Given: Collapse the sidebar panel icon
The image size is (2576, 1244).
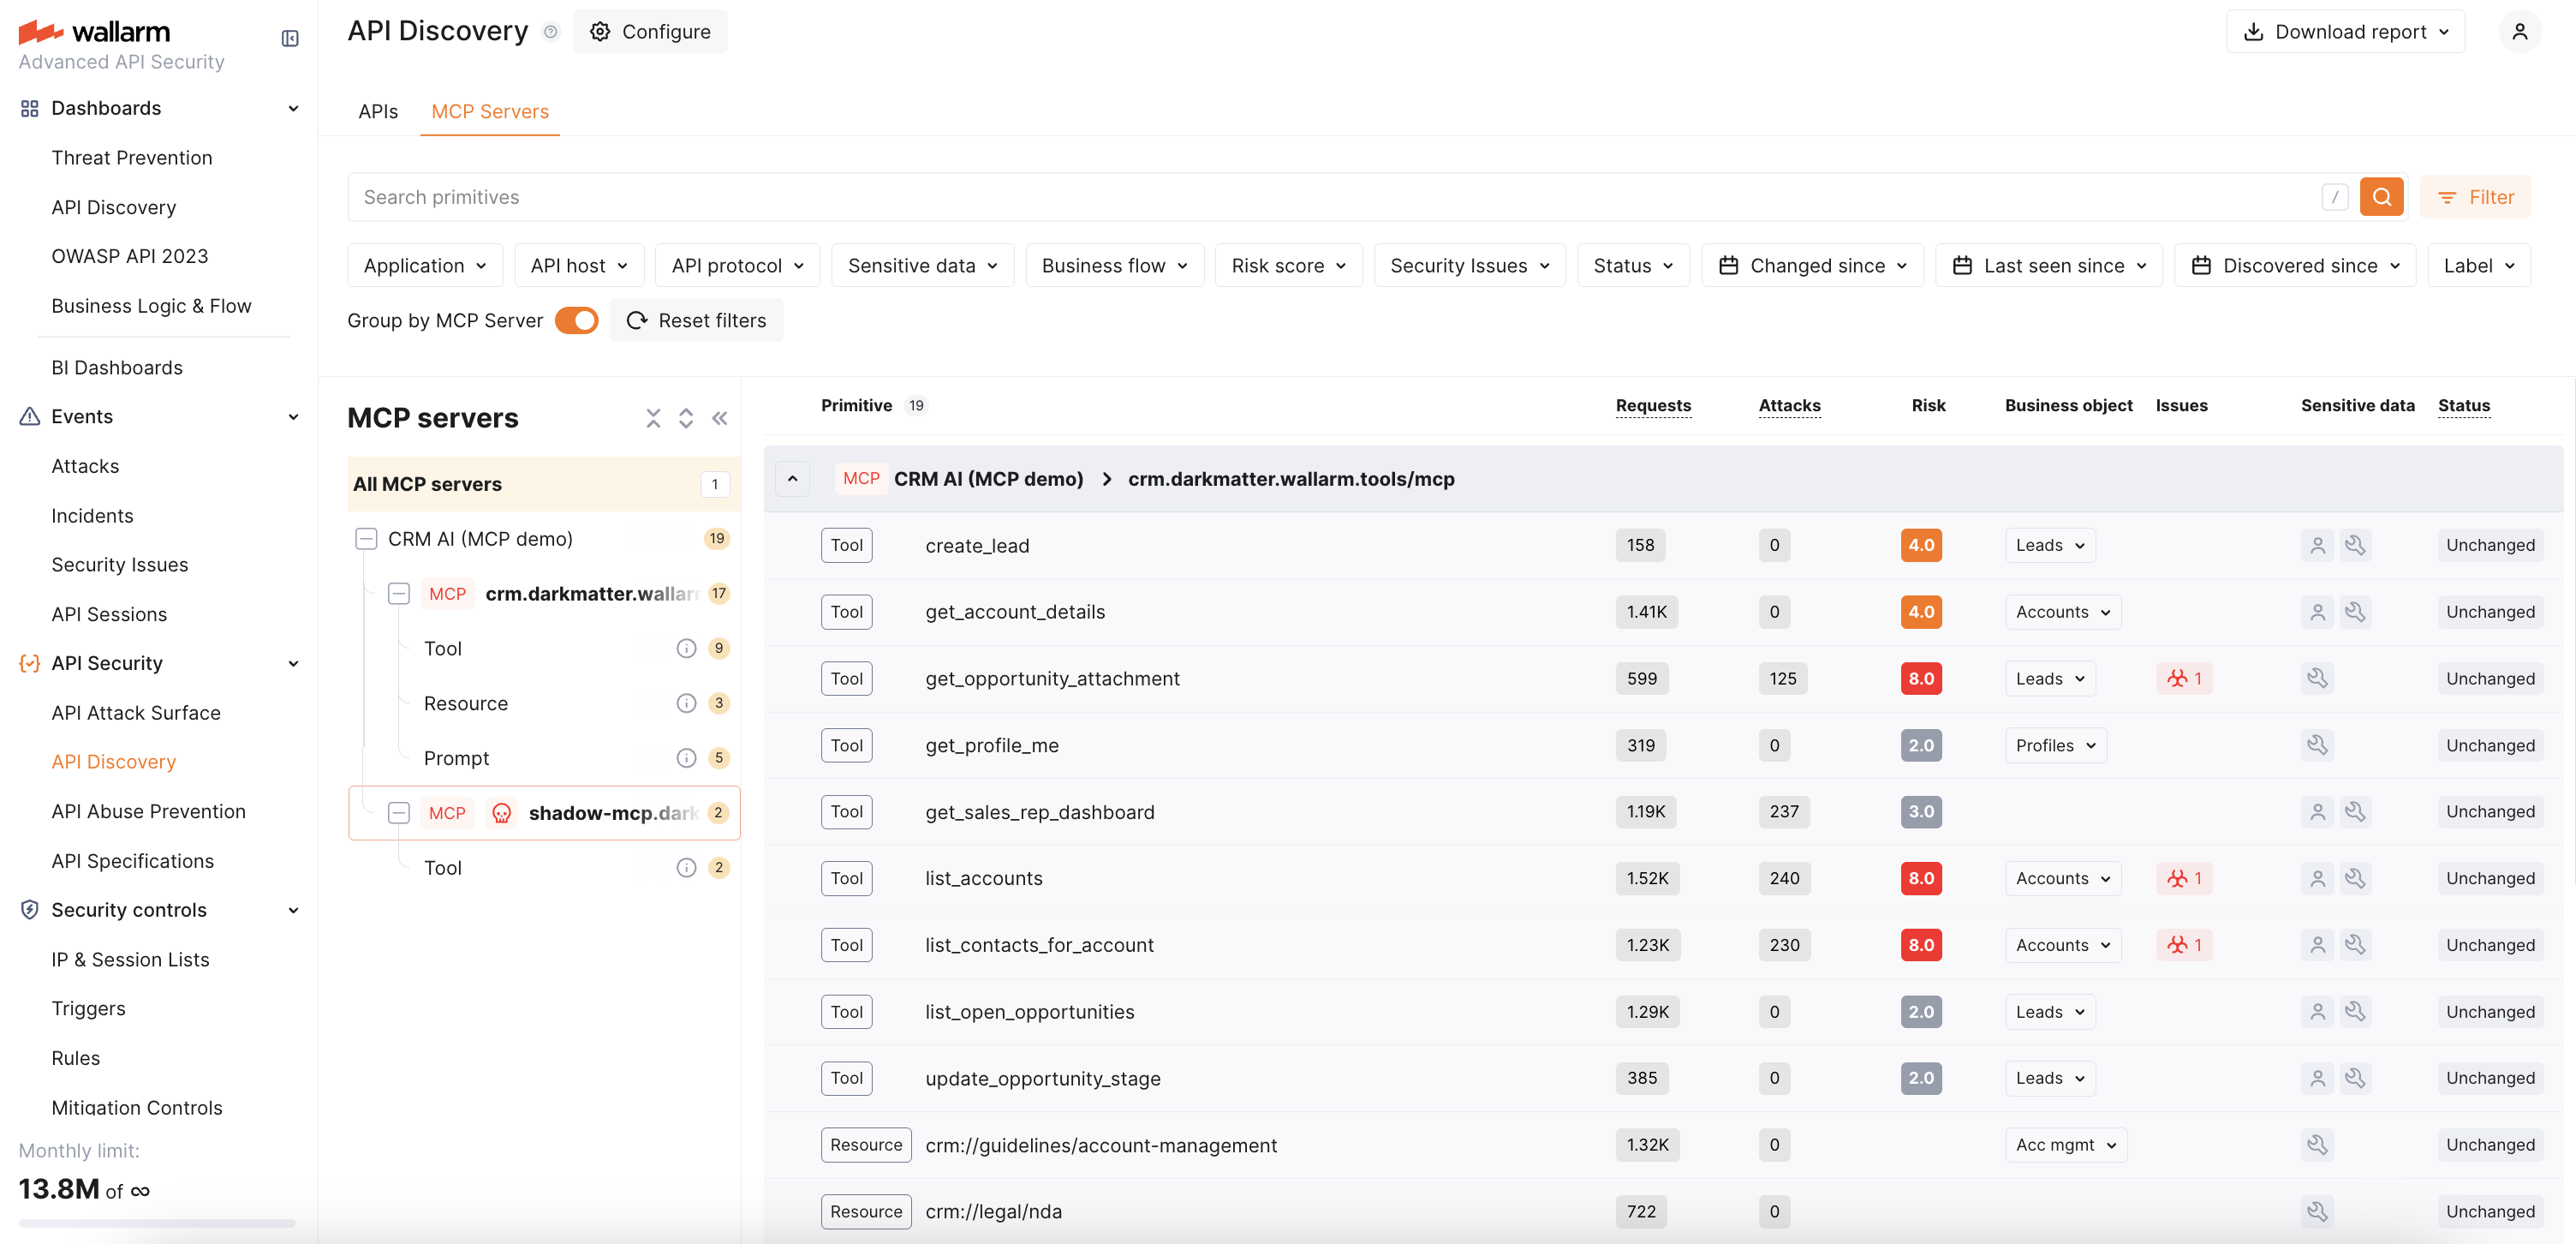Looking at the screenshot, I should pyautogui.click(x=290, y=38).
